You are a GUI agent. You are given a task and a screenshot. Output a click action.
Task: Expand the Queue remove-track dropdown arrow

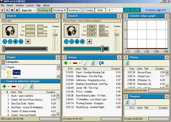pos(80,63)
